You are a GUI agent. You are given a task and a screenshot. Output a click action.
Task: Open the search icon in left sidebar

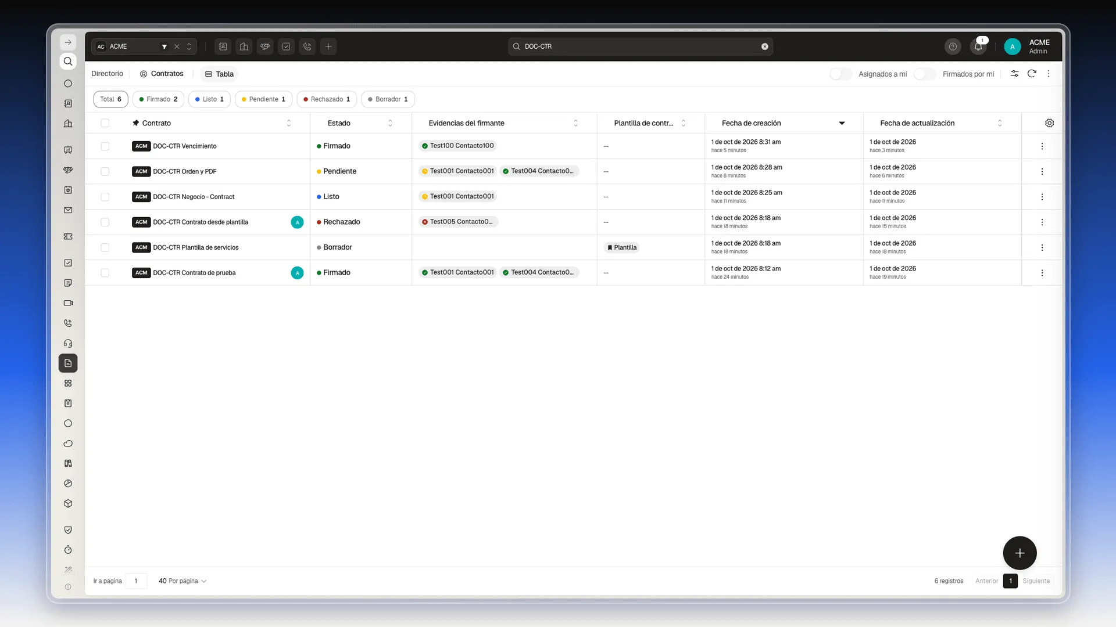pyautogui.click(x=68, y=62)
